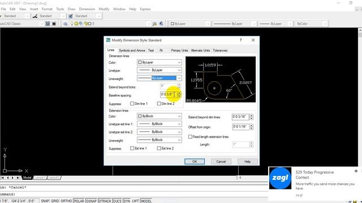362x203 pixels.
Task: Click the MODEL status bar button
Action: click(x=146, y=201)
